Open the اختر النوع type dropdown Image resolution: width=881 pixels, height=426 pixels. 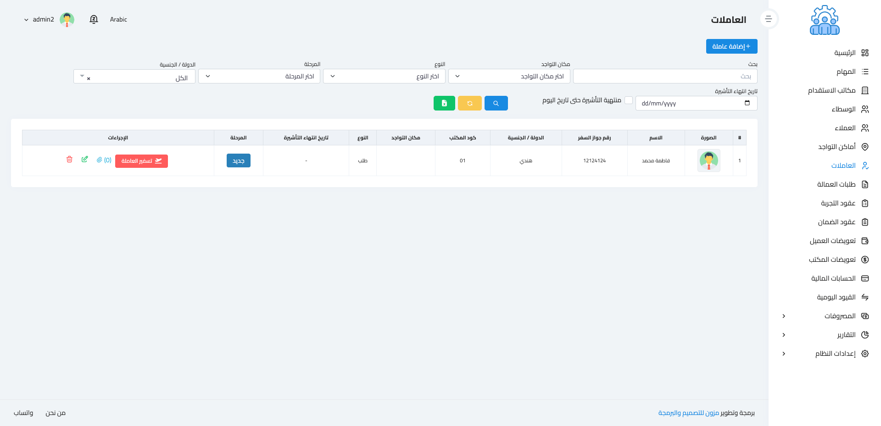[x=384, y=76]
